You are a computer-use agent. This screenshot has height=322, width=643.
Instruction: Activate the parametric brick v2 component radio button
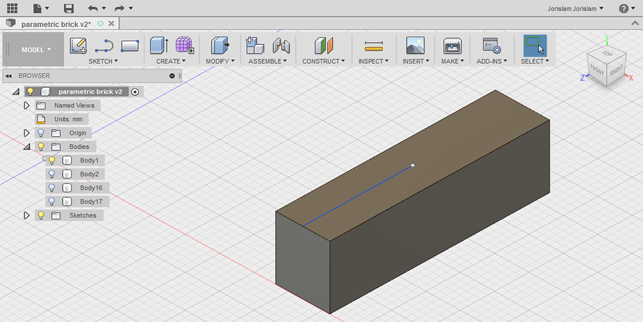(135, 92)
